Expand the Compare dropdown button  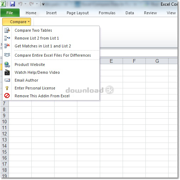(x=16, y=22)
